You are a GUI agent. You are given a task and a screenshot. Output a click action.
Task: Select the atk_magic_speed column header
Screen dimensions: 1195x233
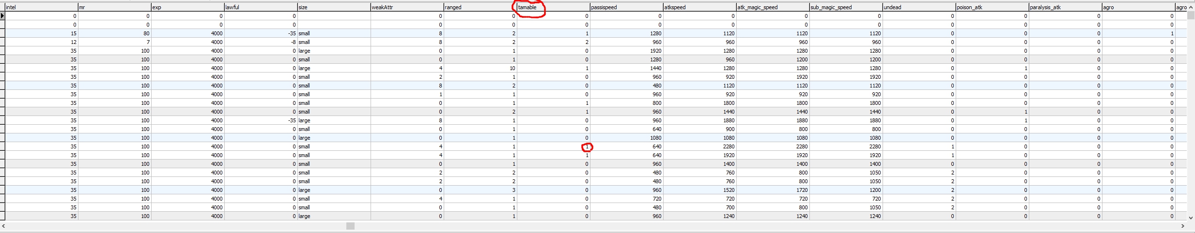(x=772, y=7)
